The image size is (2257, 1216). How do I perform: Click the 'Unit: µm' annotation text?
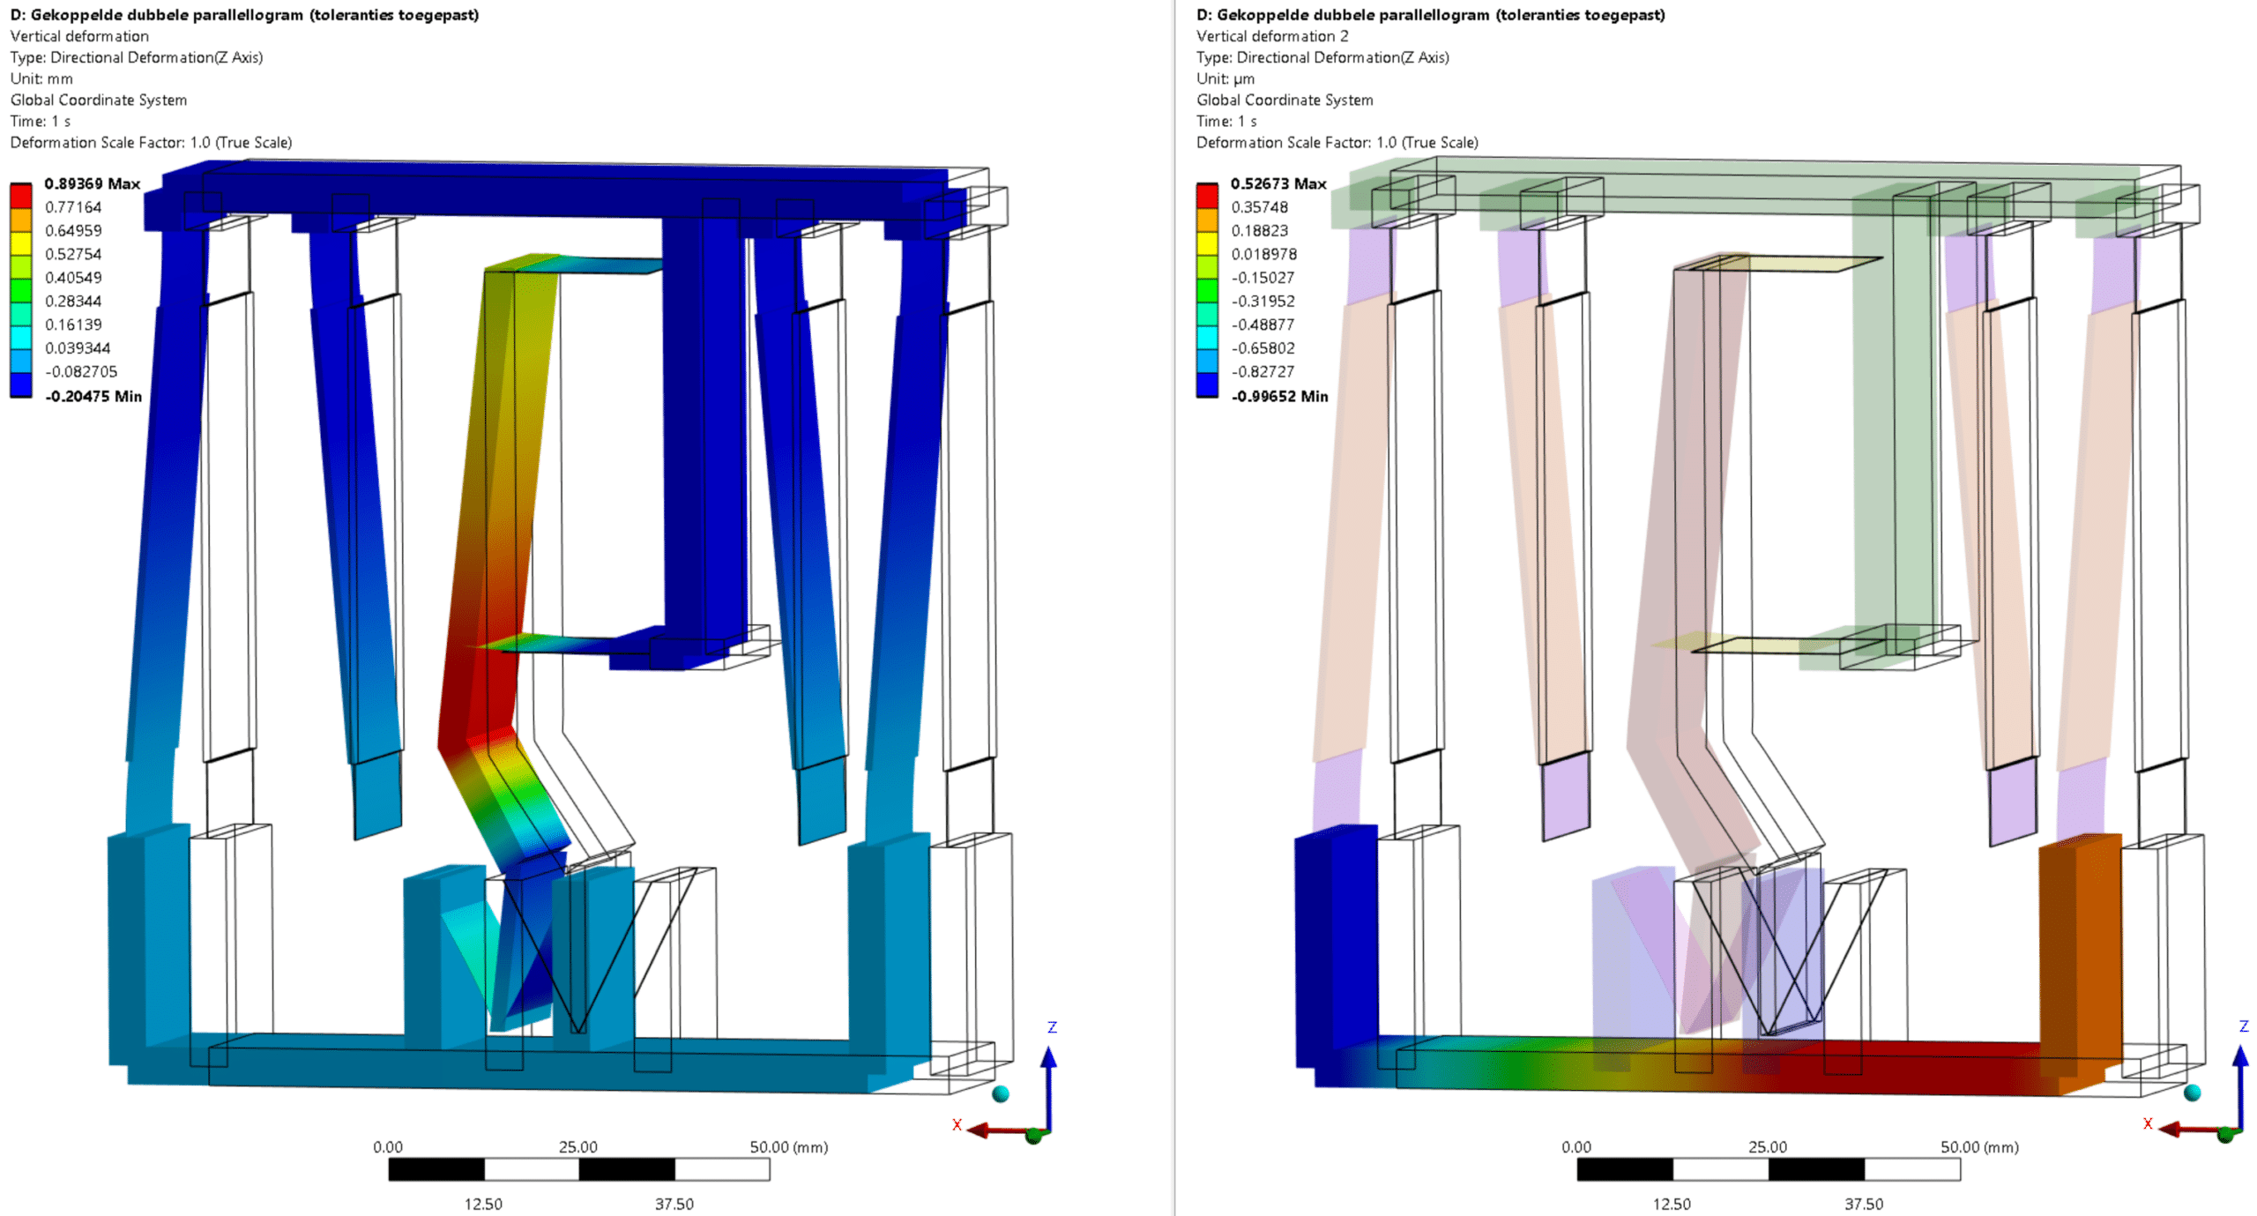pyautogui.click(x=1225, y=78)
